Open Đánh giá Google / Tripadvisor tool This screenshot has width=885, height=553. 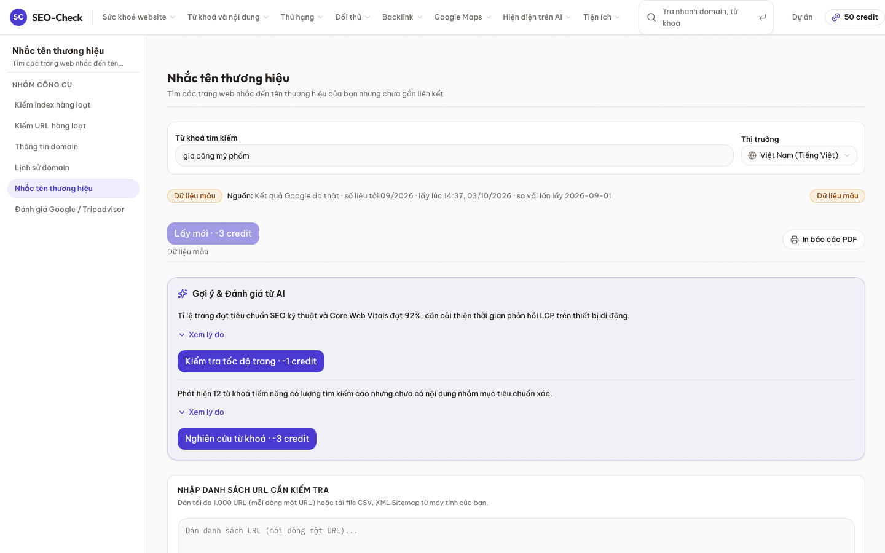[x=73, y=210]
